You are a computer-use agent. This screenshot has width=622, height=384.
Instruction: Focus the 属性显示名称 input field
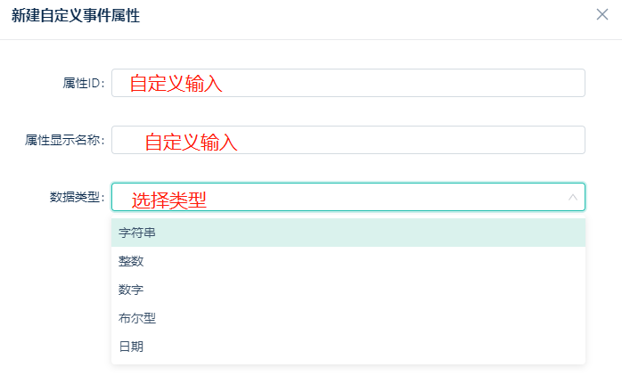point(348,140)
